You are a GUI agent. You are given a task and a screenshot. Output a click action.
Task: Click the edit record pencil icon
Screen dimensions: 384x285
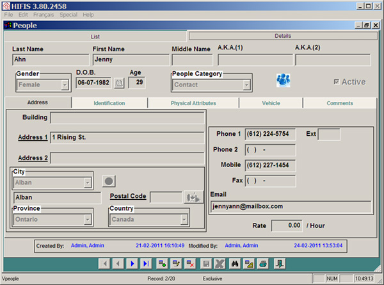click(x=176, y=263)
